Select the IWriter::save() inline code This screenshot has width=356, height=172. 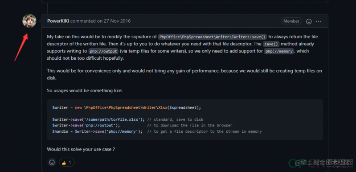(212, 37)
